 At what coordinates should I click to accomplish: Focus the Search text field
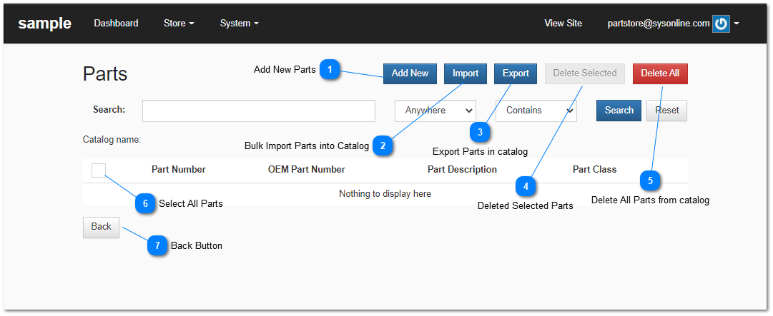(x=259, y=111)
